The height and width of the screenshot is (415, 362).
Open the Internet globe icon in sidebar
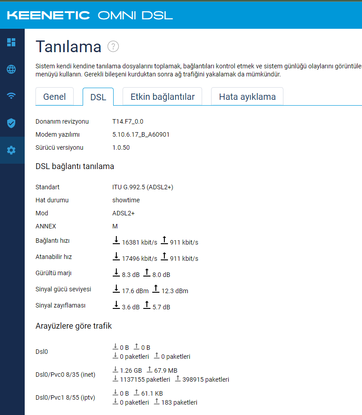coord(11,69)
